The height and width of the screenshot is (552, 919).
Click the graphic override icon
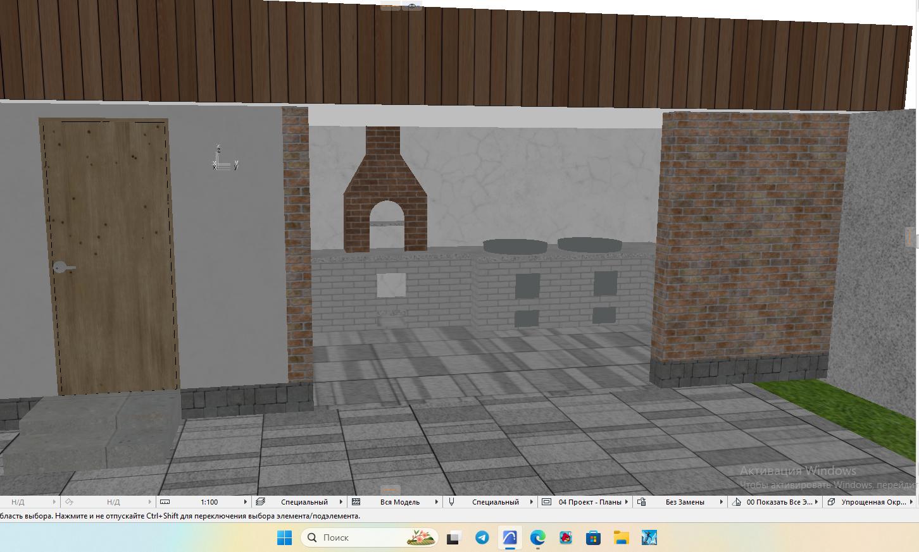[641, 502]
